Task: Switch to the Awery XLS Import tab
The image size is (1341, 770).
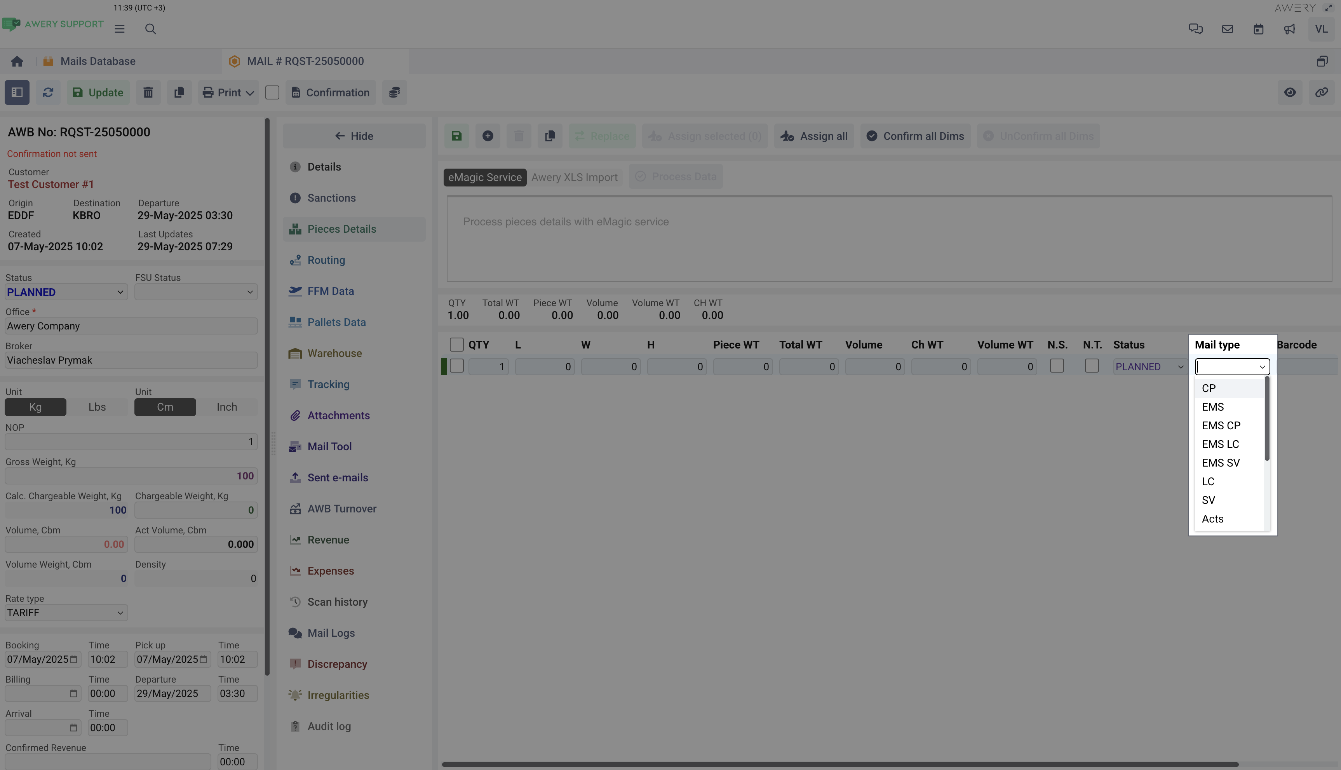Action: pyautogui.click(x=574, y=178)
